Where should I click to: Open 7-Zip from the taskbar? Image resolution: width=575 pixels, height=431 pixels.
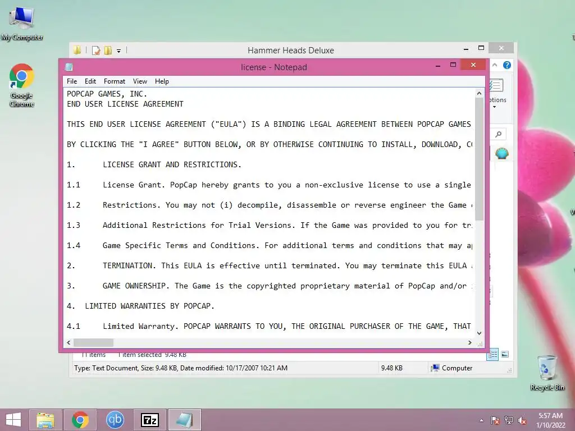pos(149,420)
